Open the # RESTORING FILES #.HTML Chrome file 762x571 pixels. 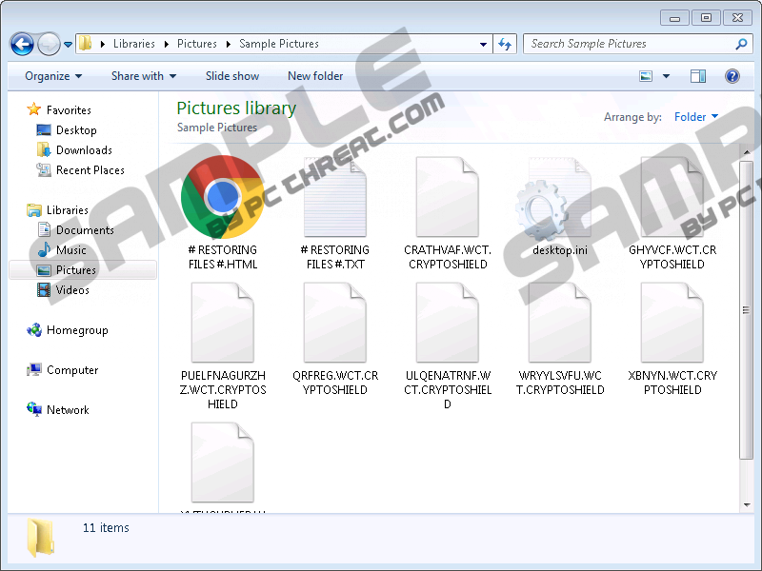[223, 198]
